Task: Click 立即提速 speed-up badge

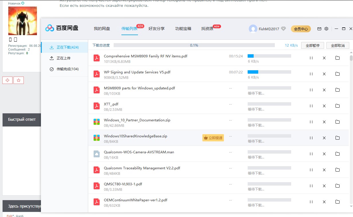Action: [213, 138]
